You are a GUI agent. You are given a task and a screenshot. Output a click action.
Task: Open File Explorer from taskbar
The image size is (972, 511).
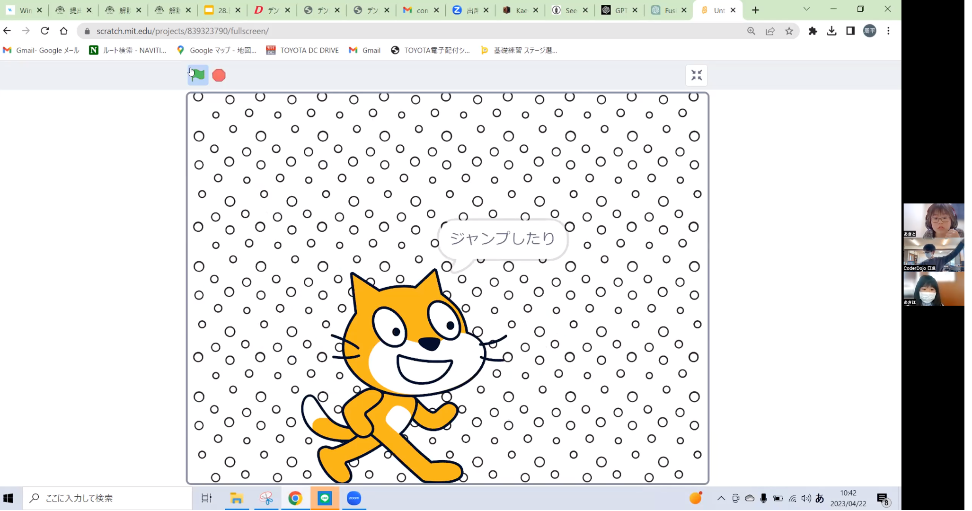coord(236,498)
